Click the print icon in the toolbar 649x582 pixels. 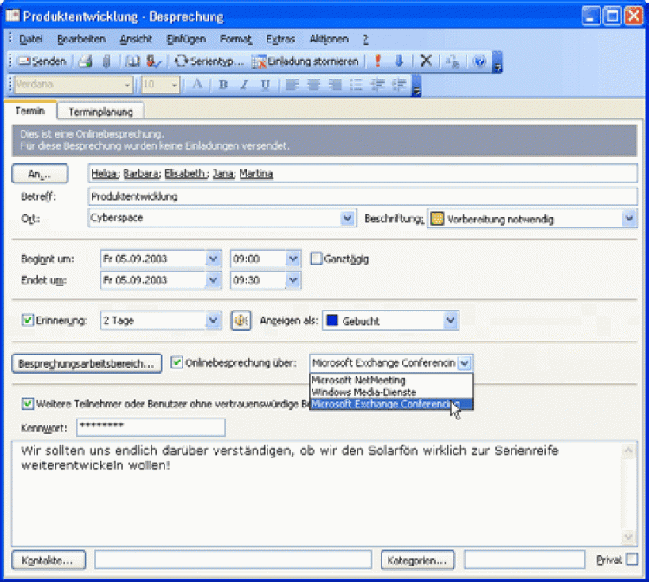point(86,61)
